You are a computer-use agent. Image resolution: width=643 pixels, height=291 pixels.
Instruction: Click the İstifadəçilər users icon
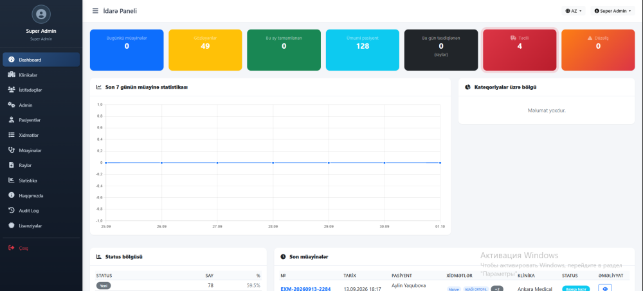(x=12, y=90)
